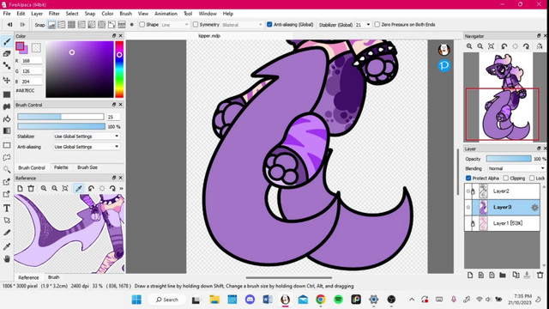Open Brush Control Anti-aliasing dropdown

coord(87,147)
